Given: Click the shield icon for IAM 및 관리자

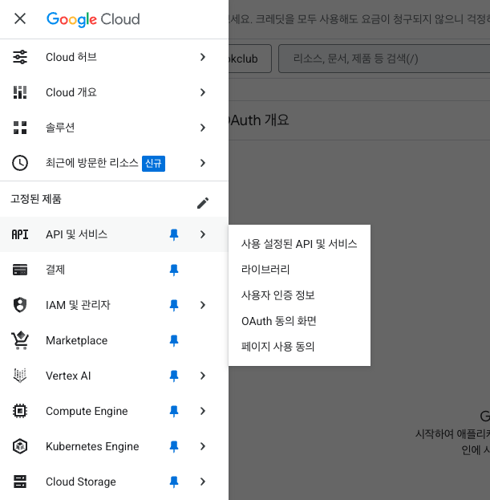Looking at the screenshot, I should coord(20,305).
